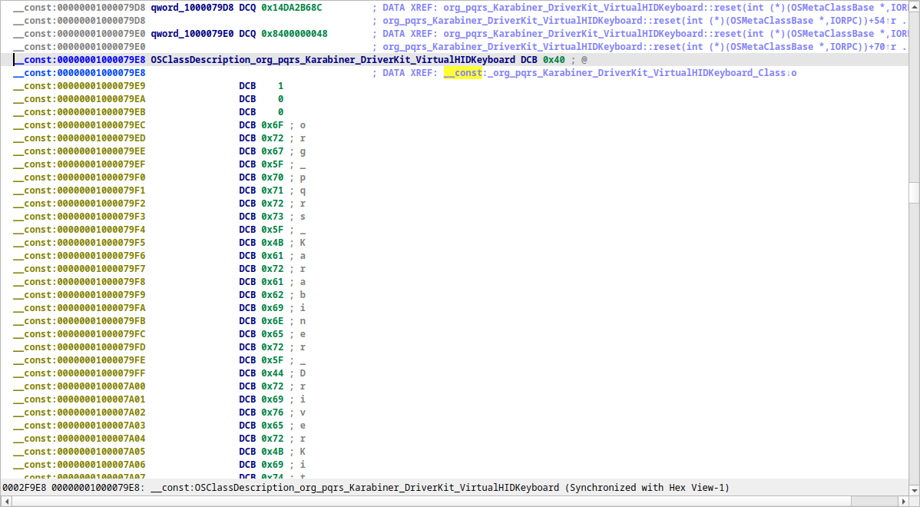
Task: Click the OSClassDescription_org_pqrs_Karabiner_DriverKit_VirtualHIDKeyboard label
Action: pyautogui.click(x=333, y=59)
